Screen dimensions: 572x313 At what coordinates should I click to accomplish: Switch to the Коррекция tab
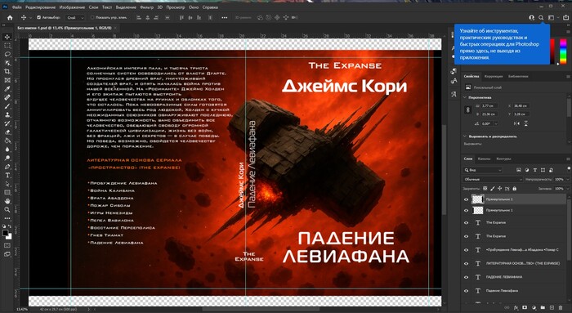click(x=494, y=76)
